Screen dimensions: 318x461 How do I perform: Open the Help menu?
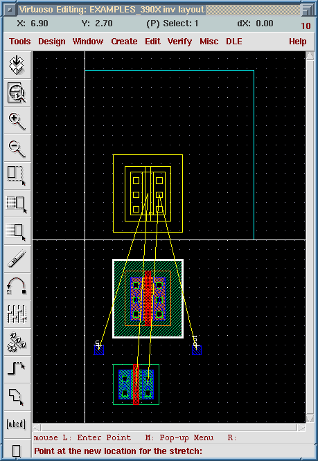coord(297,42)
